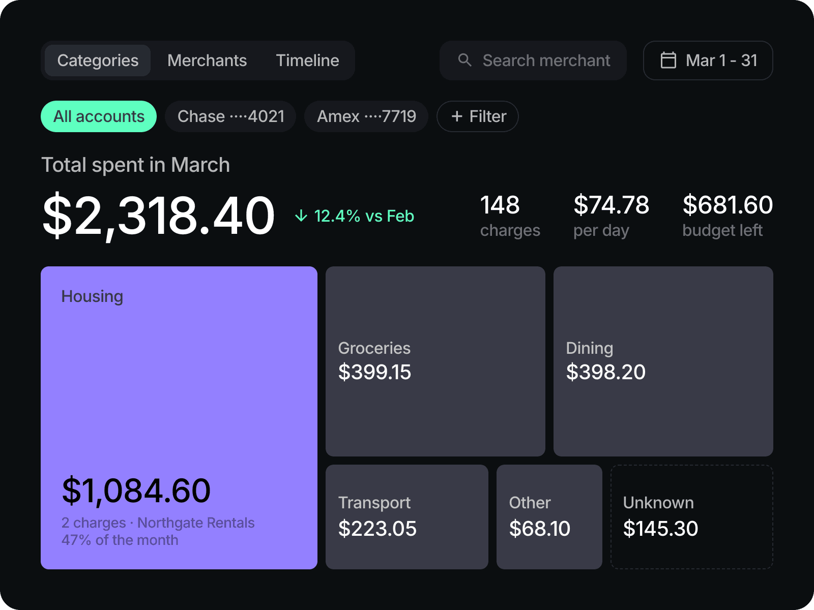Toggle the Chase 4021 account chip
814x610 pixels.
230,116
